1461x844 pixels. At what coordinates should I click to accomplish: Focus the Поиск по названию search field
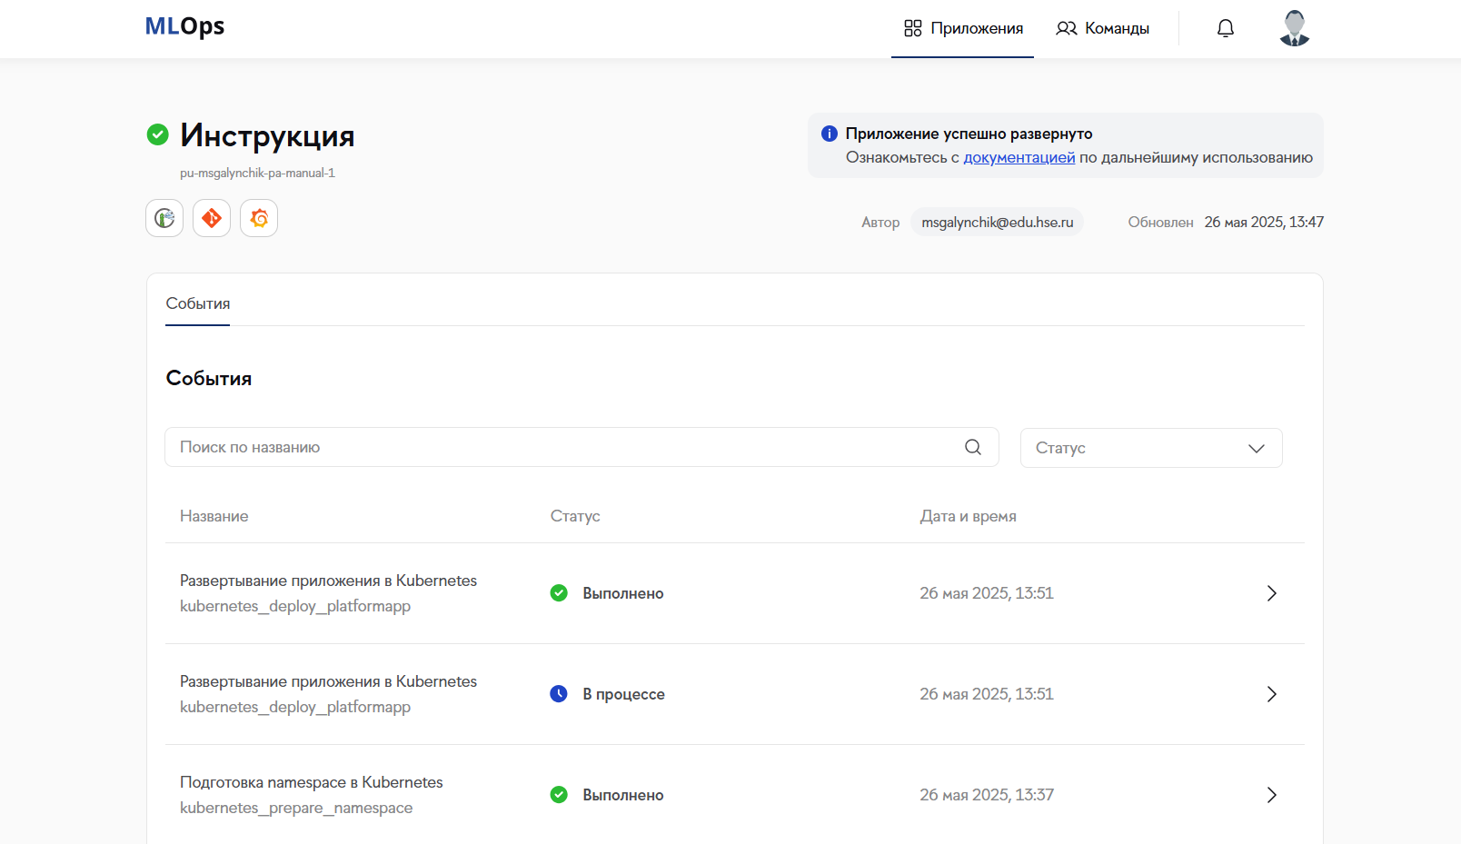563,447
